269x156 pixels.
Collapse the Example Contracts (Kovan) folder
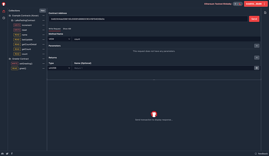click(x=10, y=16)
